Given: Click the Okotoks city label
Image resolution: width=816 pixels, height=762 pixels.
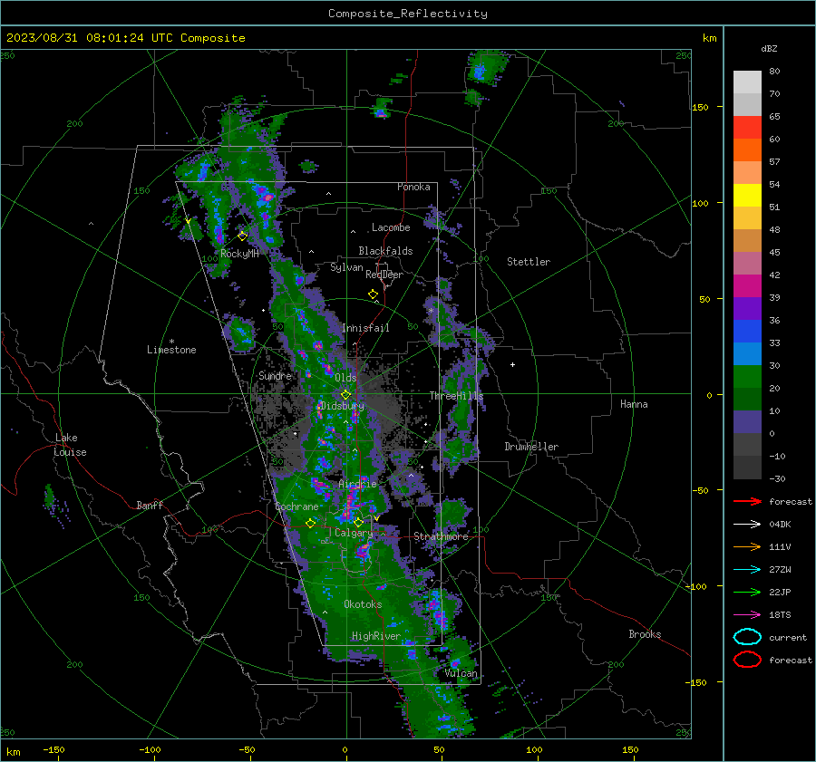Looking at the screenshot, I should click(x=363, y=604).
